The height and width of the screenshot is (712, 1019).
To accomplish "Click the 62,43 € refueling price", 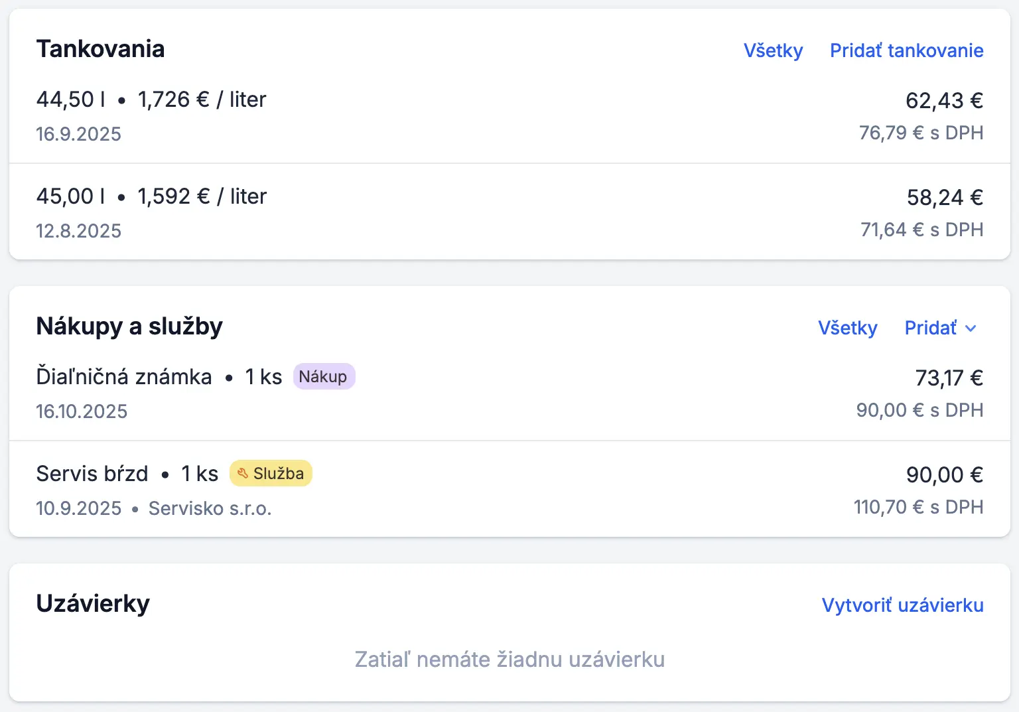I will click(944, 100).
